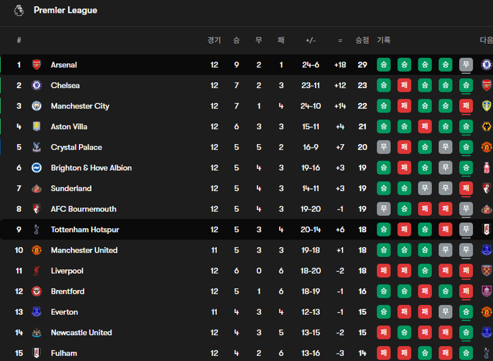Open the Sunderland team page link
This screenshot has width=493, height=361.
(x=71, y=189)
